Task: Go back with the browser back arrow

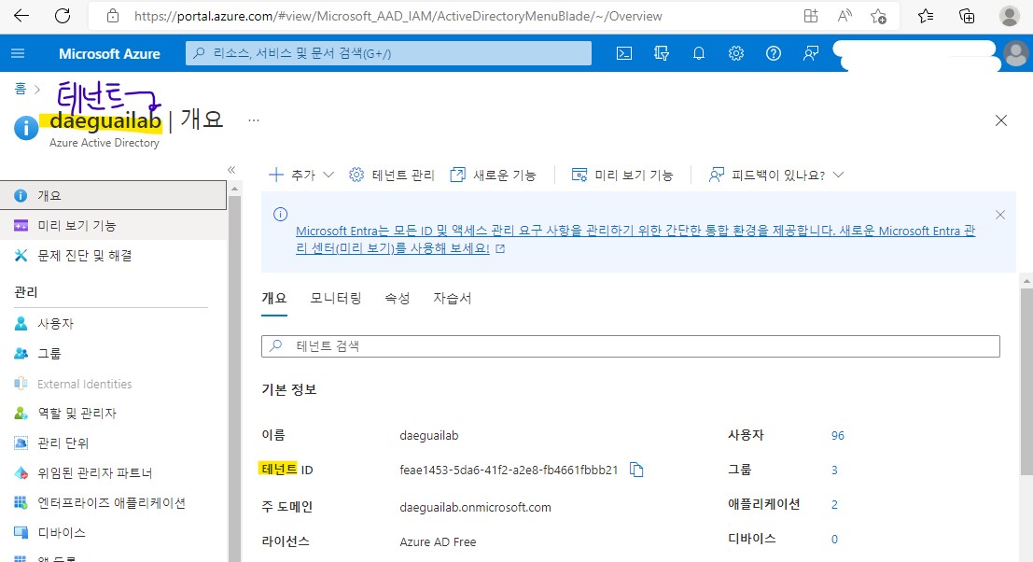Action: [21, 16]
